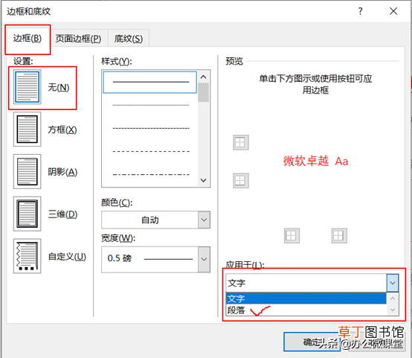Viewport: 412px width, 358px height.
Task: Select the dash-dot line style
Action: [150, 174]
